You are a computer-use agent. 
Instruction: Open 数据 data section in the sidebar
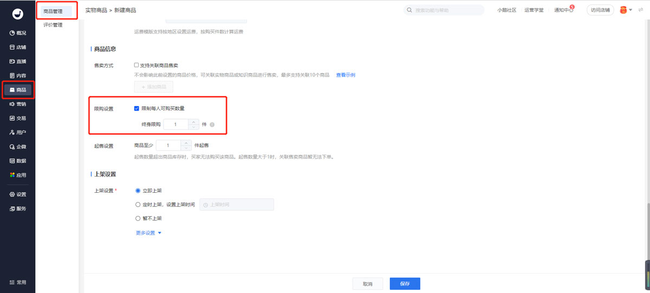[18, 161]
